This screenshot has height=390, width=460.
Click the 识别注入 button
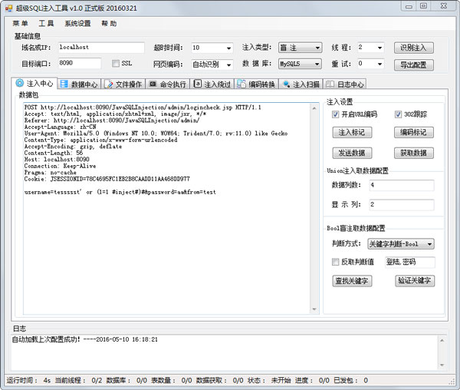(416, 48)
